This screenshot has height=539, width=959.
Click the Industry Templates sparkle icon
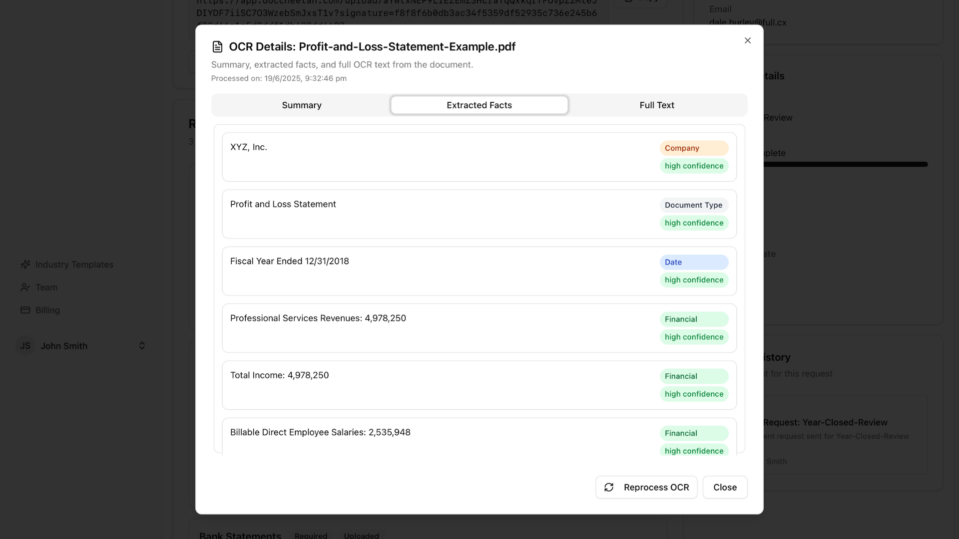tap(25, 265)
